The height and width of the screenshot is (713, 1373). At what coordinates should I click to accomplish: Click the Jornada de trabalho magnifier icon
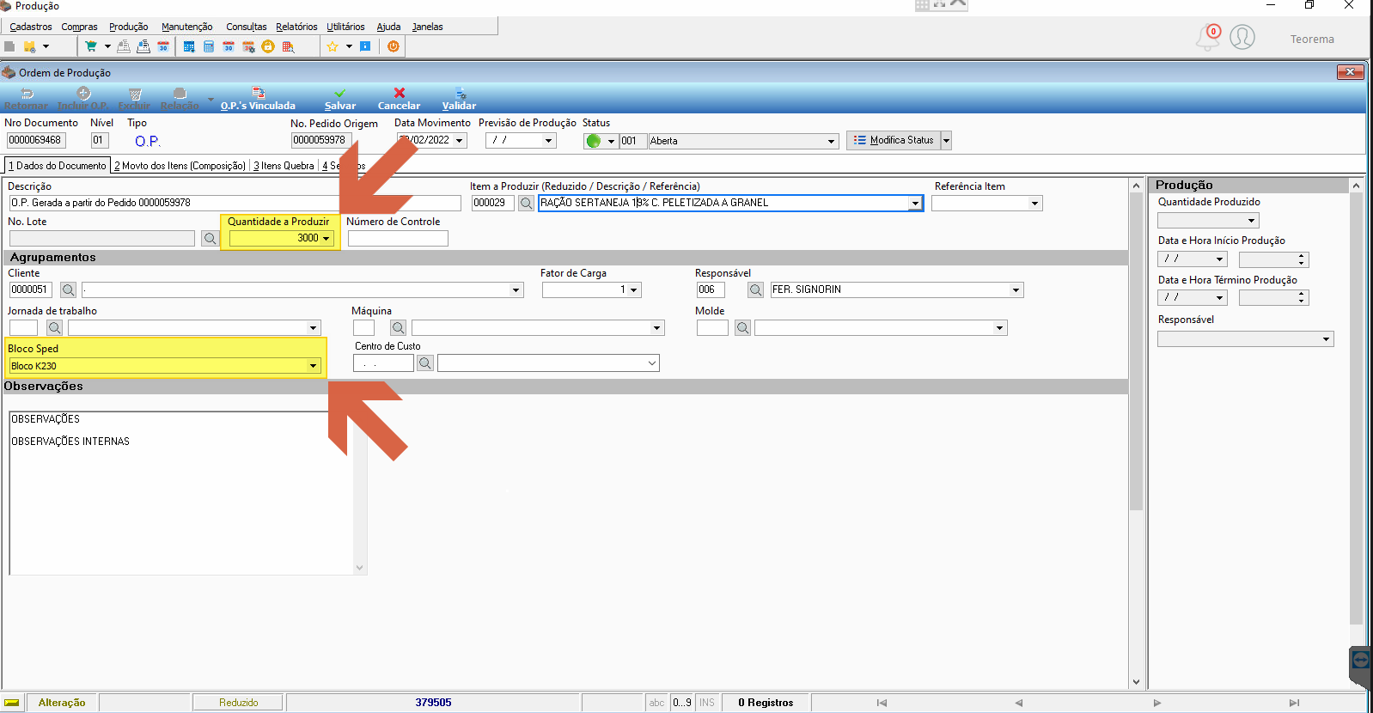tap(54, 327)
